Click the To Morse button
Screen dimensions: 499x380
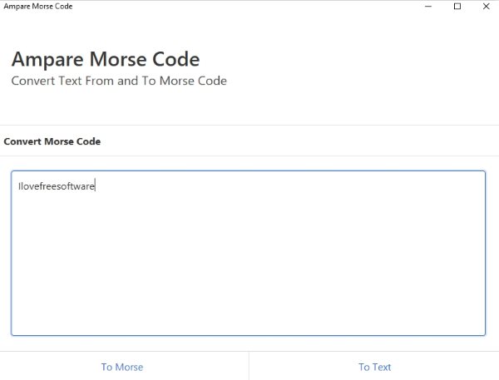(122, 367)
